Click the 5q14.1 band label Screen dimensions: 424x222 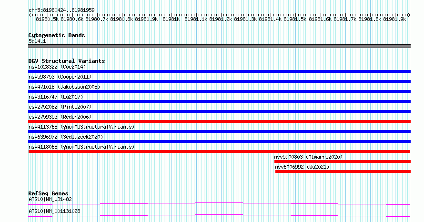point(37,41)
